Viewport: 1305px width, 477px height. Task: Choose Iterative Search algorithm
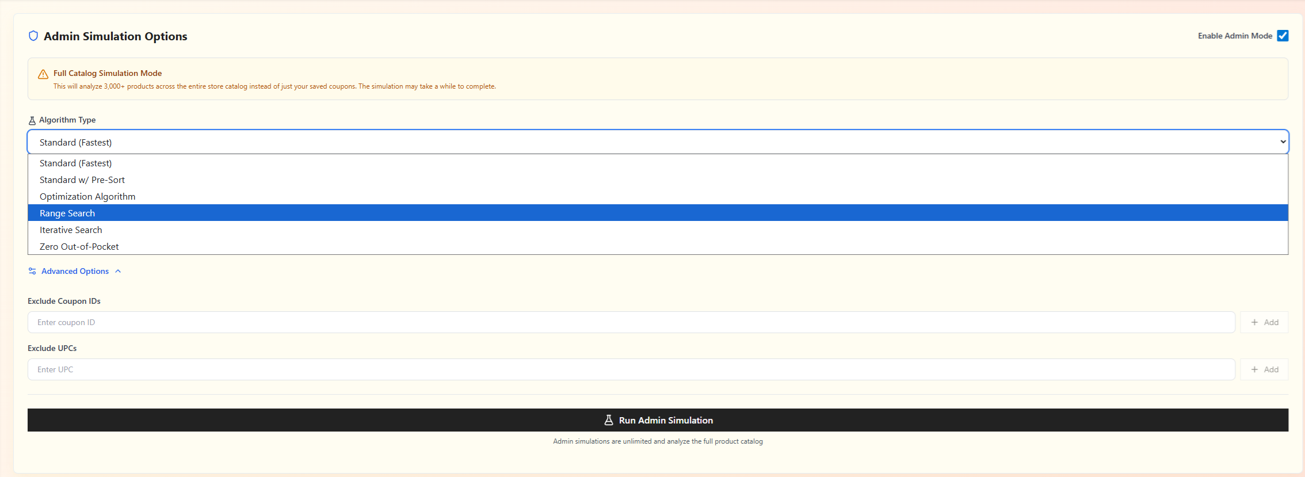(x=71, y=230)
